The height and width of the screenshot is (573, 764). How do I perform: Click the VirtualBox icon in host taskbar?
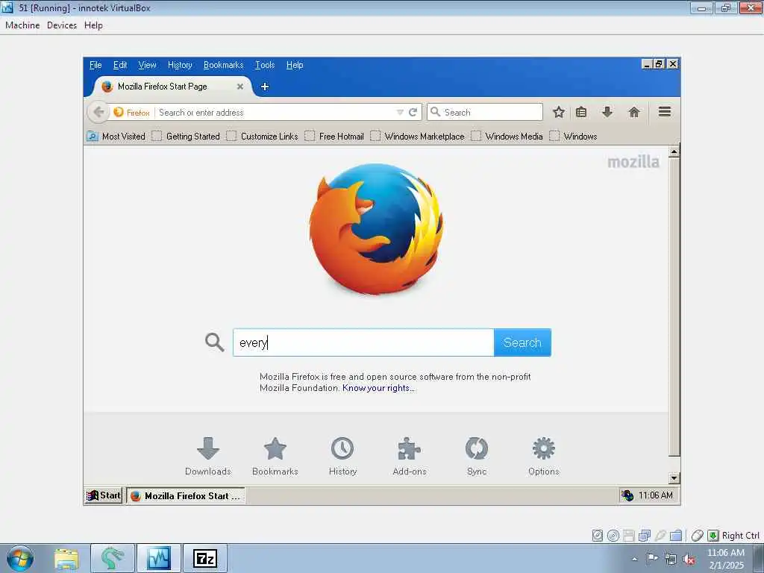click(x=159, y=558)
